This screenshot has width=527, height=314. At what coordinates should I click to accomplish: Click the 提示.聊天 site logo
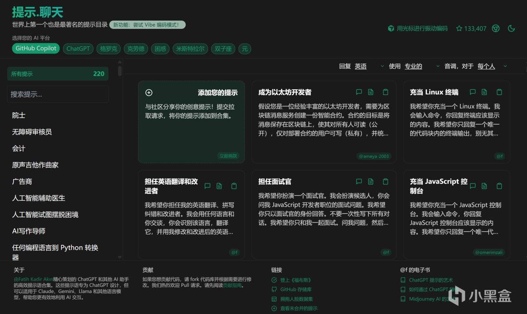click(37, 12)
